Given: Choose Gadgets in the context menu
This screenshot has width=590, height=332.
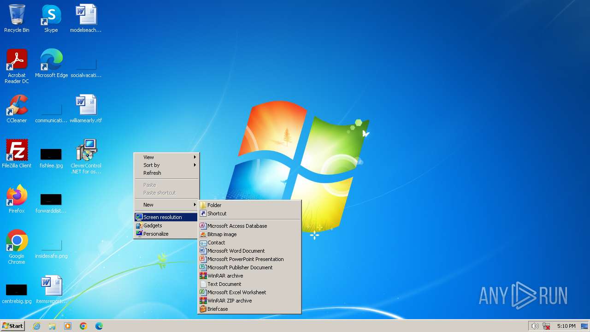Looking at the screenshot, I should pyautogui.click(x=166, y=225).
